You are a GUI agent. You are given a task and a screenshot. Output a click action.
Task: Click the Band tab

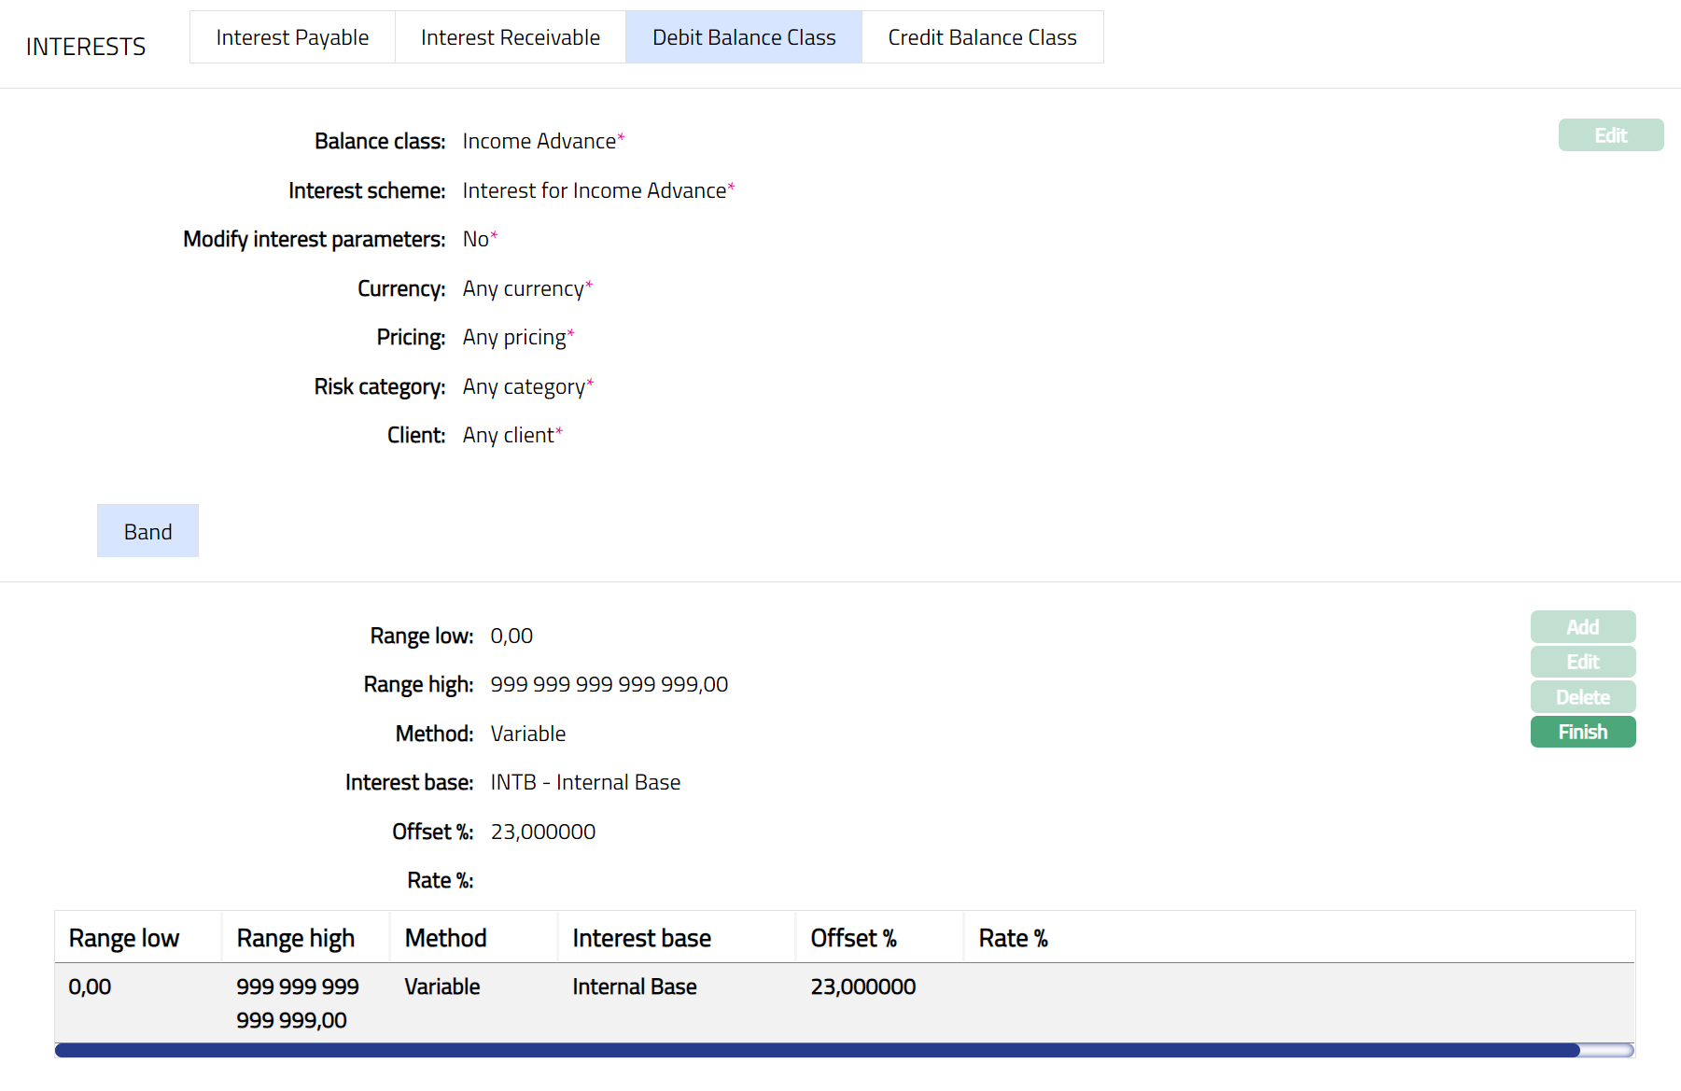(x=147, y=531)
